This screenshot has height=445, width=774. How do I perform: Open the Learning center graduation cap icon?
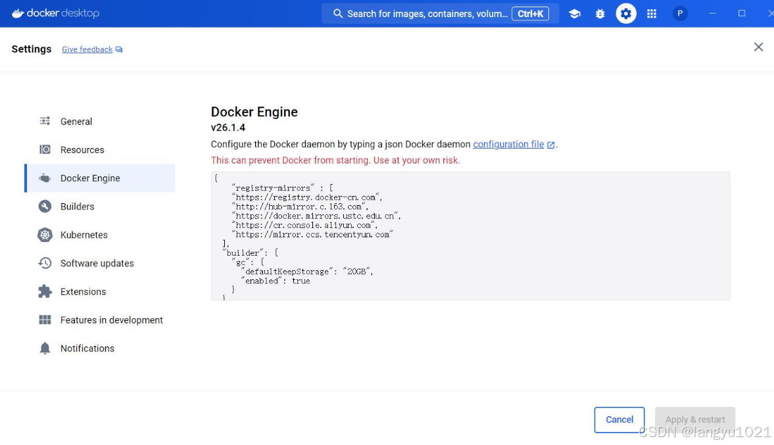tap(575, 14)
